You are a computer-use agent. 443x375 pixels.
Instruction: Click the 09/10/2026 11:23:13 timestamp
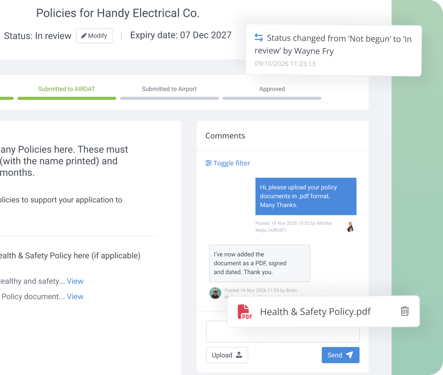click(x=285, y=64)
